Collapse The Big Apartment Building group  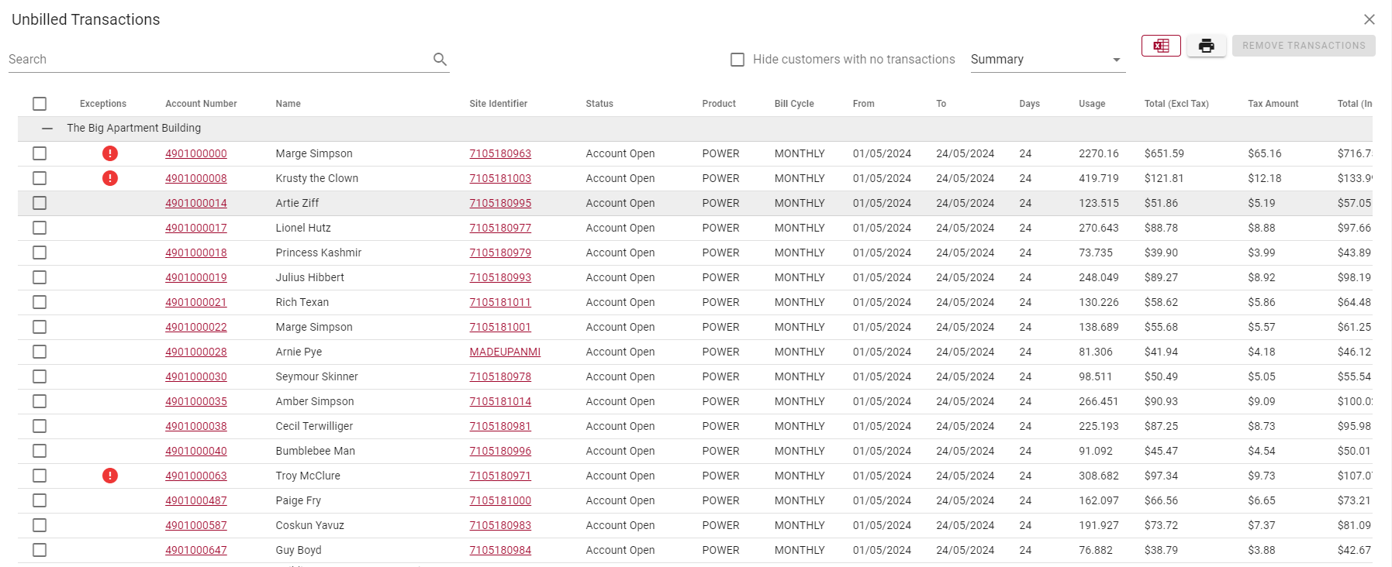pyautogui.click(x=47, y=129)
